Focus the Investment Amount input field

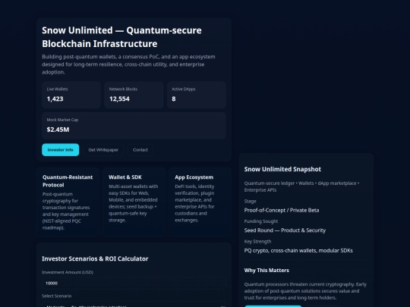134,284
